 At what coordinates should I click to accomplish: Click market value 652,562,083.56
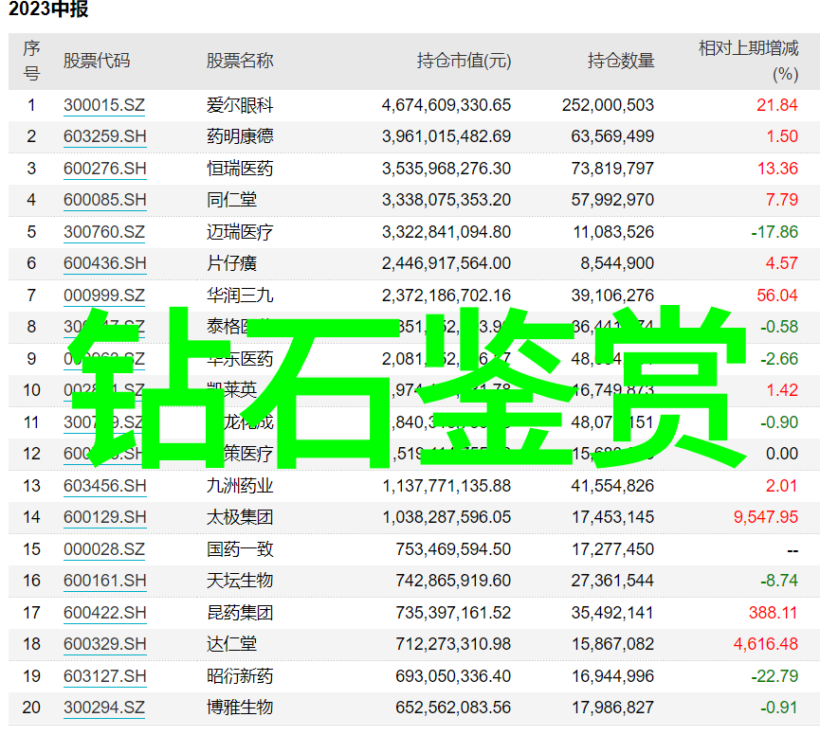[453, 708]
